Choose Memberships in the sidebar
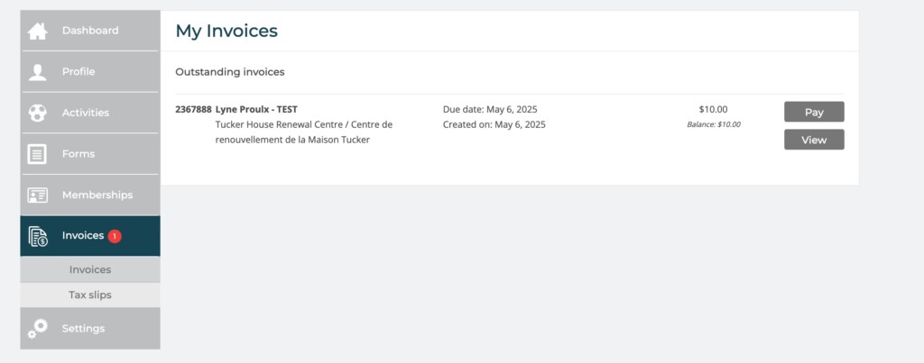 coord(90,195)
